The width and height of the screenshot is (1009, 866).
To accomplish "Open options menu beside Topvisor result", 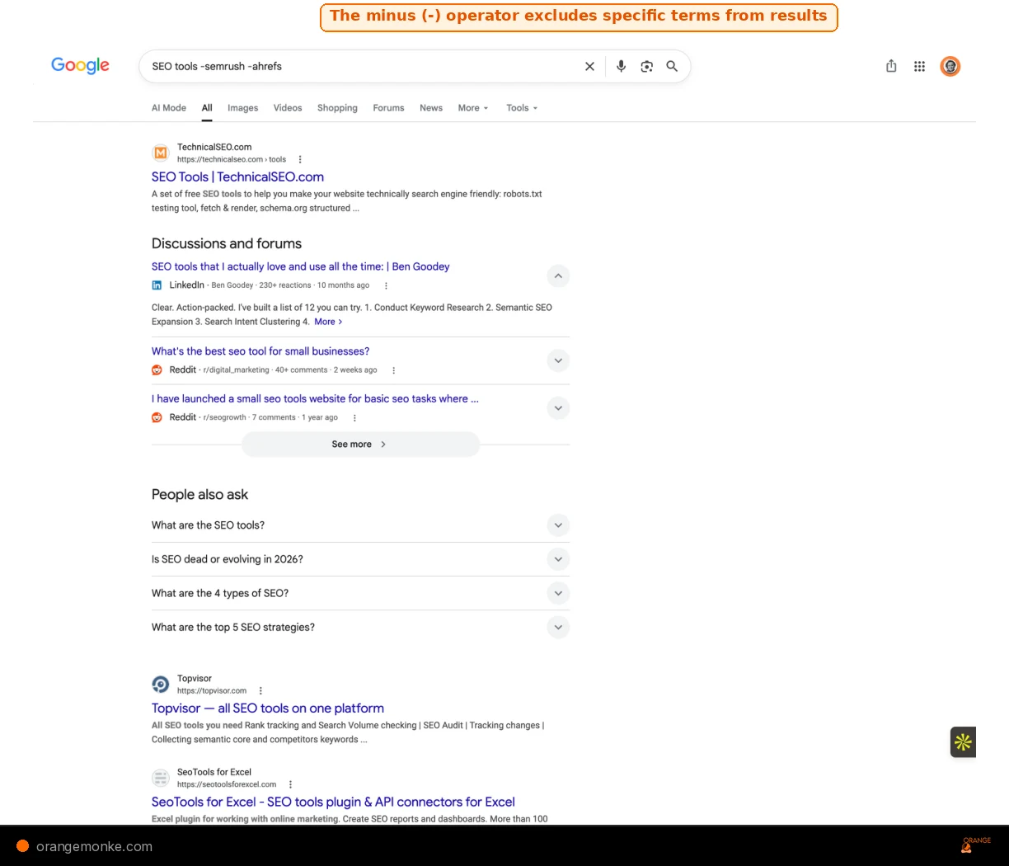I will [x=260, y=691].
